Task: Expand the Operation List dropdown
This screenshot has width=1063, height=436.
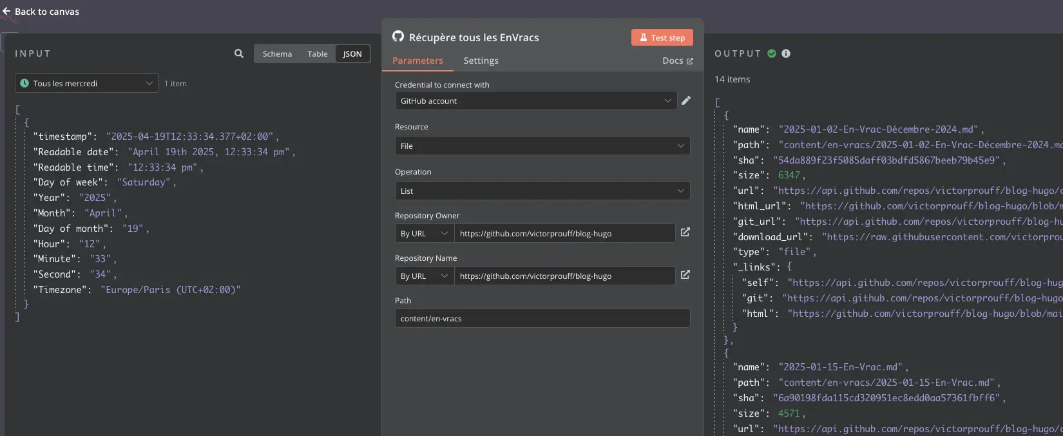Action: click(542, 191)
